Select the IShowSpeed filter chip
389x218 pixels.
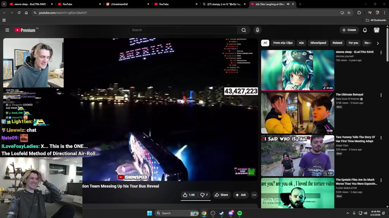tap(318, 43)
